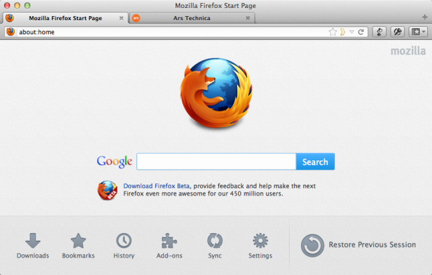Open the Add-ons puzzle piece icon
The width and height of the screenshot is (432, 275).
pyautogui.click(x=169, y=246)
